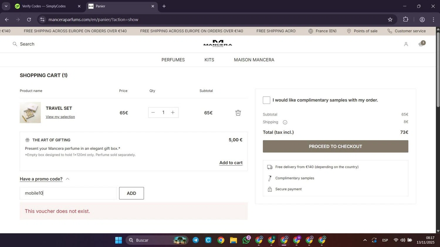Close the Panier tab

click(153, 6)
